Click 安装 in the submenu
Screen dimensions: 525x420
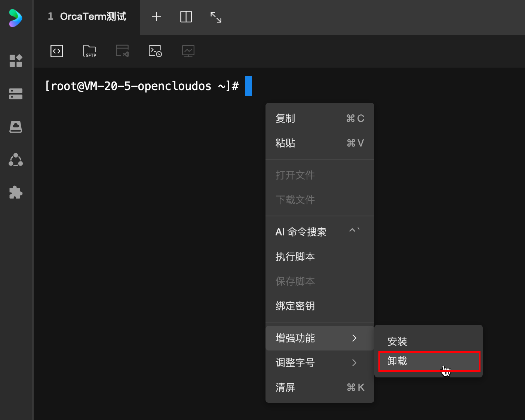click(x=429, y=341)
